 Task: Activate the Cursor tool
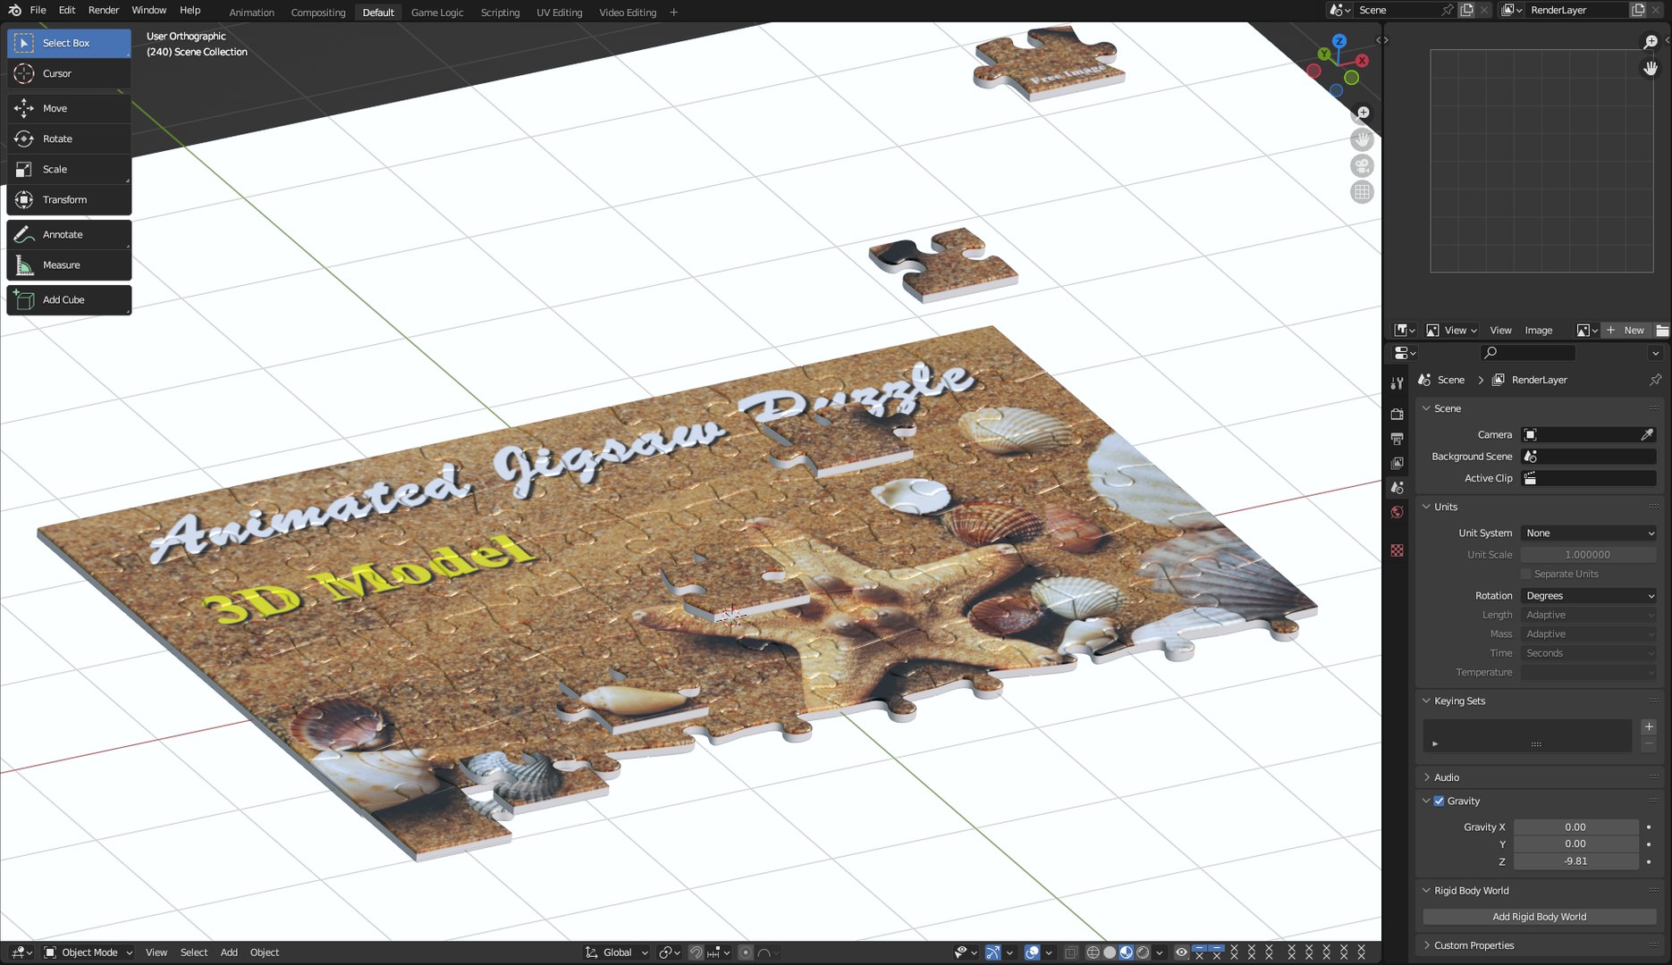coord(69,73)
